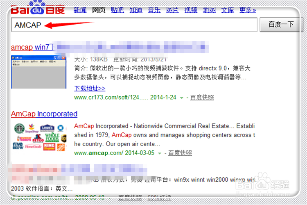
Task: Expand the 更多» more link
Action: (248, 10)
